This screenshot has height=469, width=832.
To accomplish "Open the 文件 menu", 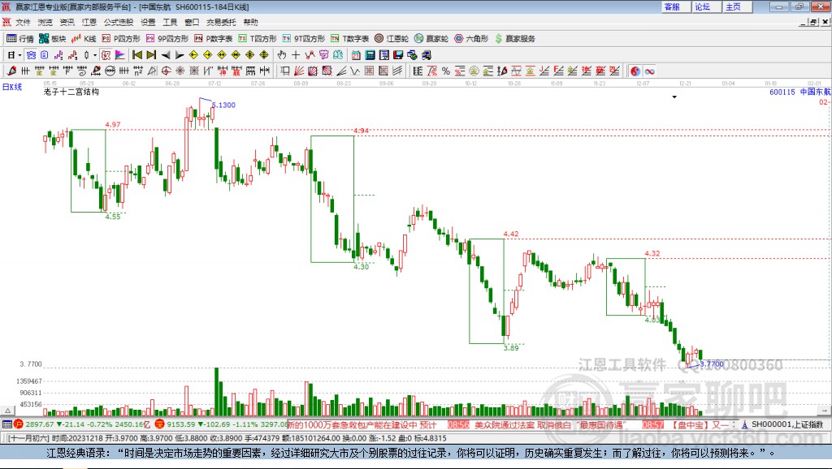I will [23, 22].
